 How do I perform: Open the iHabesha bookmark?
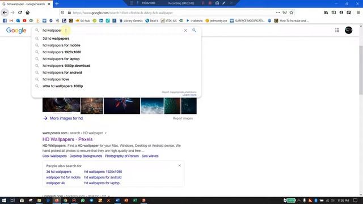coord(194,20)
